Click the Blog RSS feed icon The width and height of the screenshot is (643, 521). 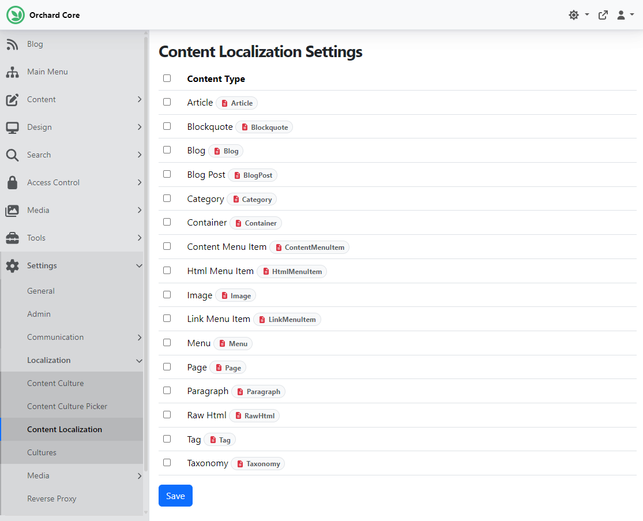[12, 44]
